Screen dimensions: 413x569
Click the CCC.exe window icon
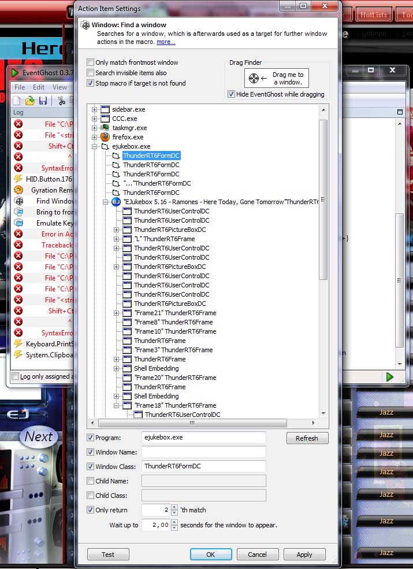[x=105, y=119]
